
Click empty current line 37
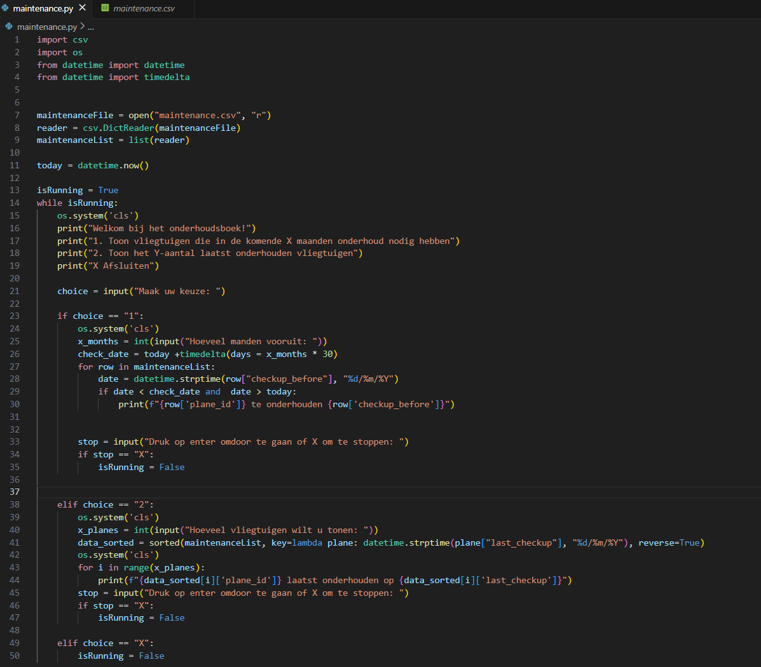[x=398, y=492]
